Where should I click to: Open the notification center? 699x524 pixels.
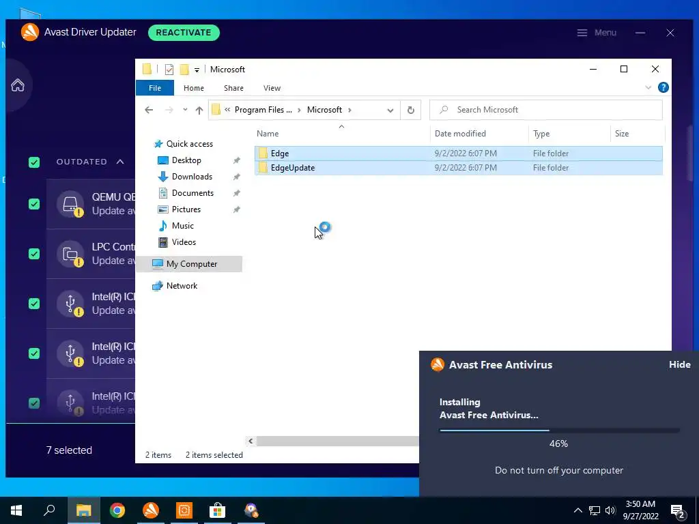tap(678, 511)
